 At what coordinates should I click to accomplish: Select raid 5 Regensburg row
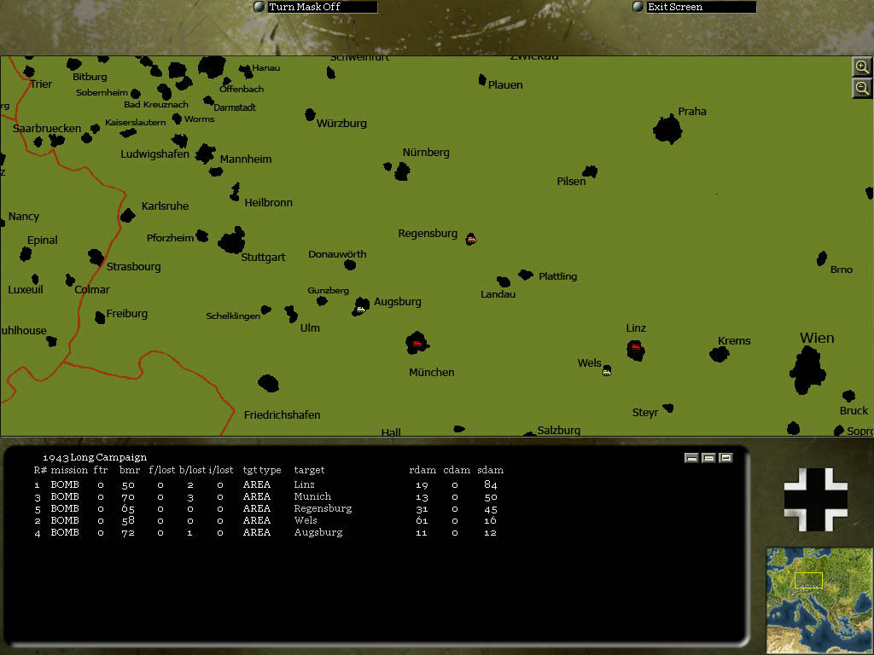[x=265, y=508]
